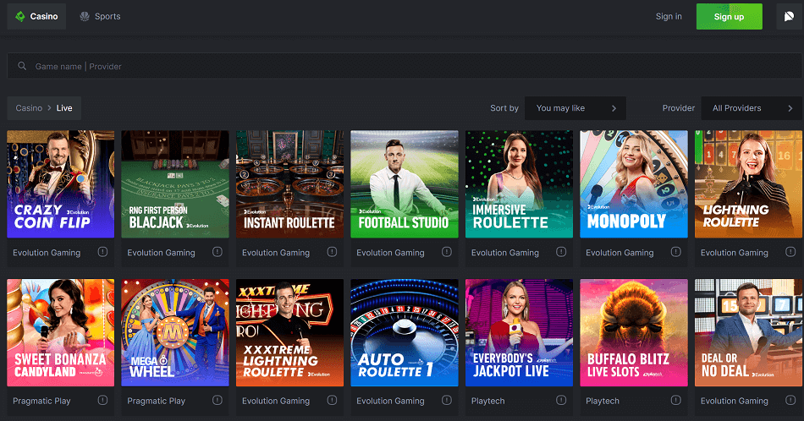Screen dimensions: 804x421
Task: Click 'Pragmatic Play' under Sweet Bonanza Candyland
Action: (x=41, y=401)
